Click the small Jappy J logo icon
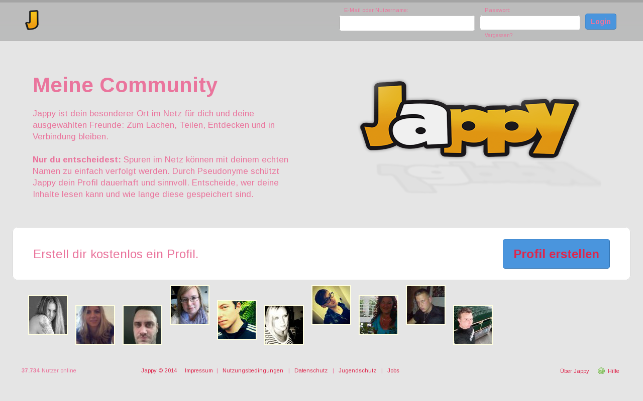 (32, 20)
